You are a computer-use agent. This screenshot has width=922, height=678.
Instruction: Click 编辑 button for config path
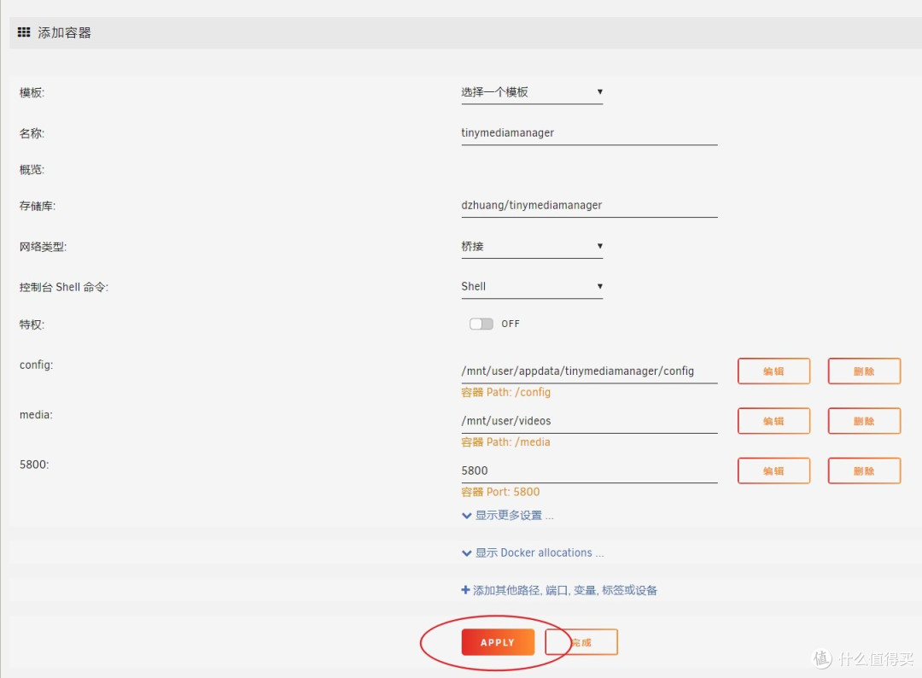[773, 371]
